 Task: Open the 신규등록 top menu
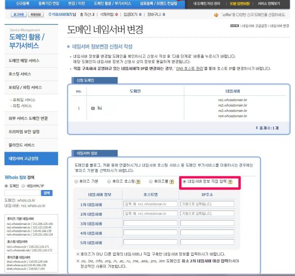pyautogui.click(x=23, y=3)
